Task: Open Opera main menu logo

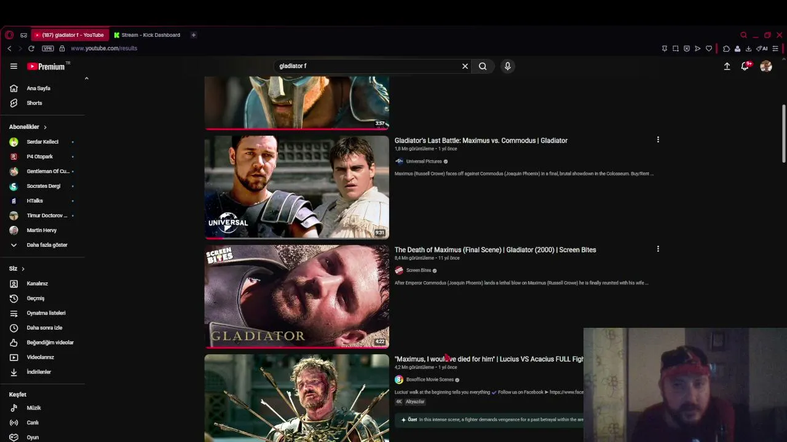Action: 9,35
